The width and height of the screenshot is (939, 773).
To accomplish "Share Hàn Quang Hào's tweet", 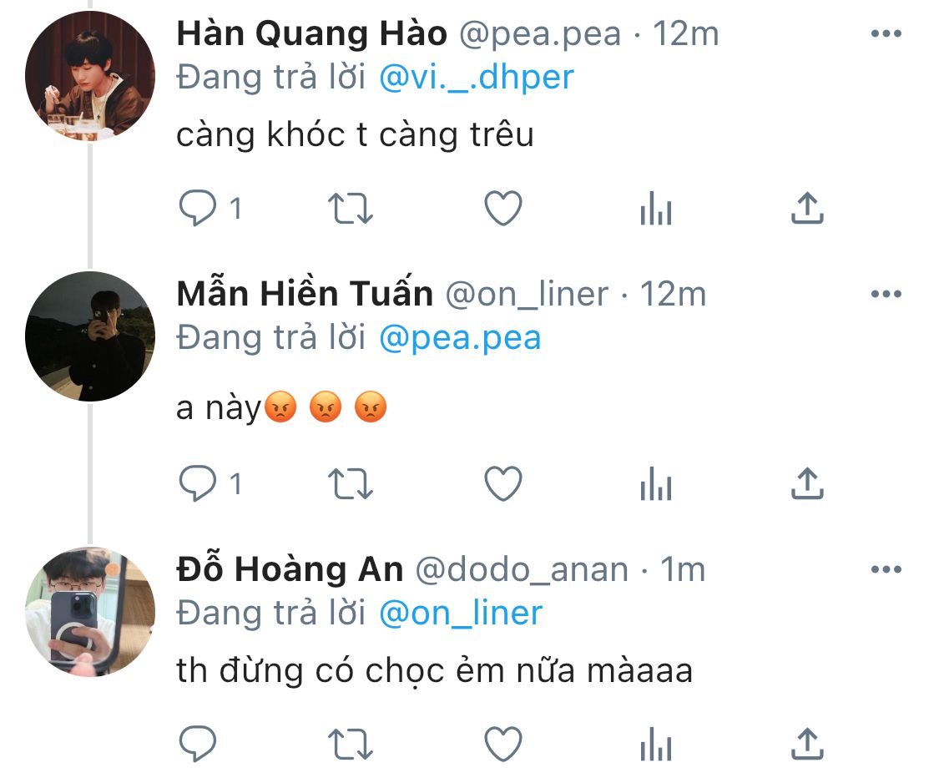I will pyautogui.click(x=806, y=209).
